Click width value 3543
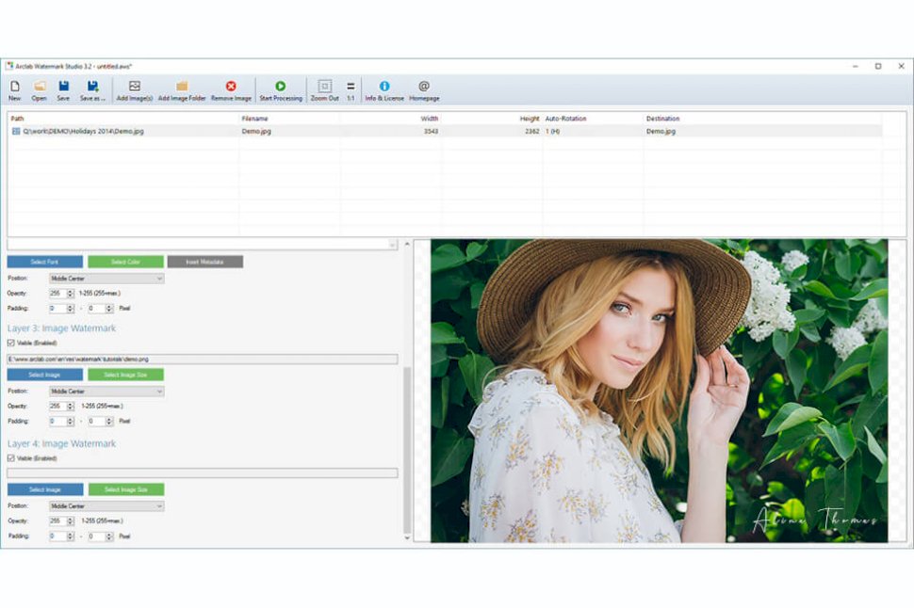 pos(431,132)
